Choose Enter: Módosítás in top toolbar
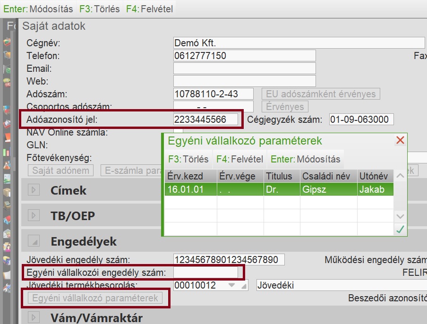 tap(38, 9)
